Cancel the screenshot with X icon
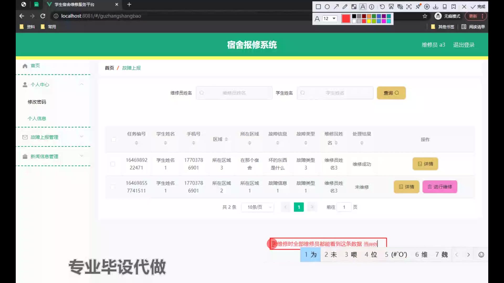This screenshot has height=283, width=504. tap(464, 7)
